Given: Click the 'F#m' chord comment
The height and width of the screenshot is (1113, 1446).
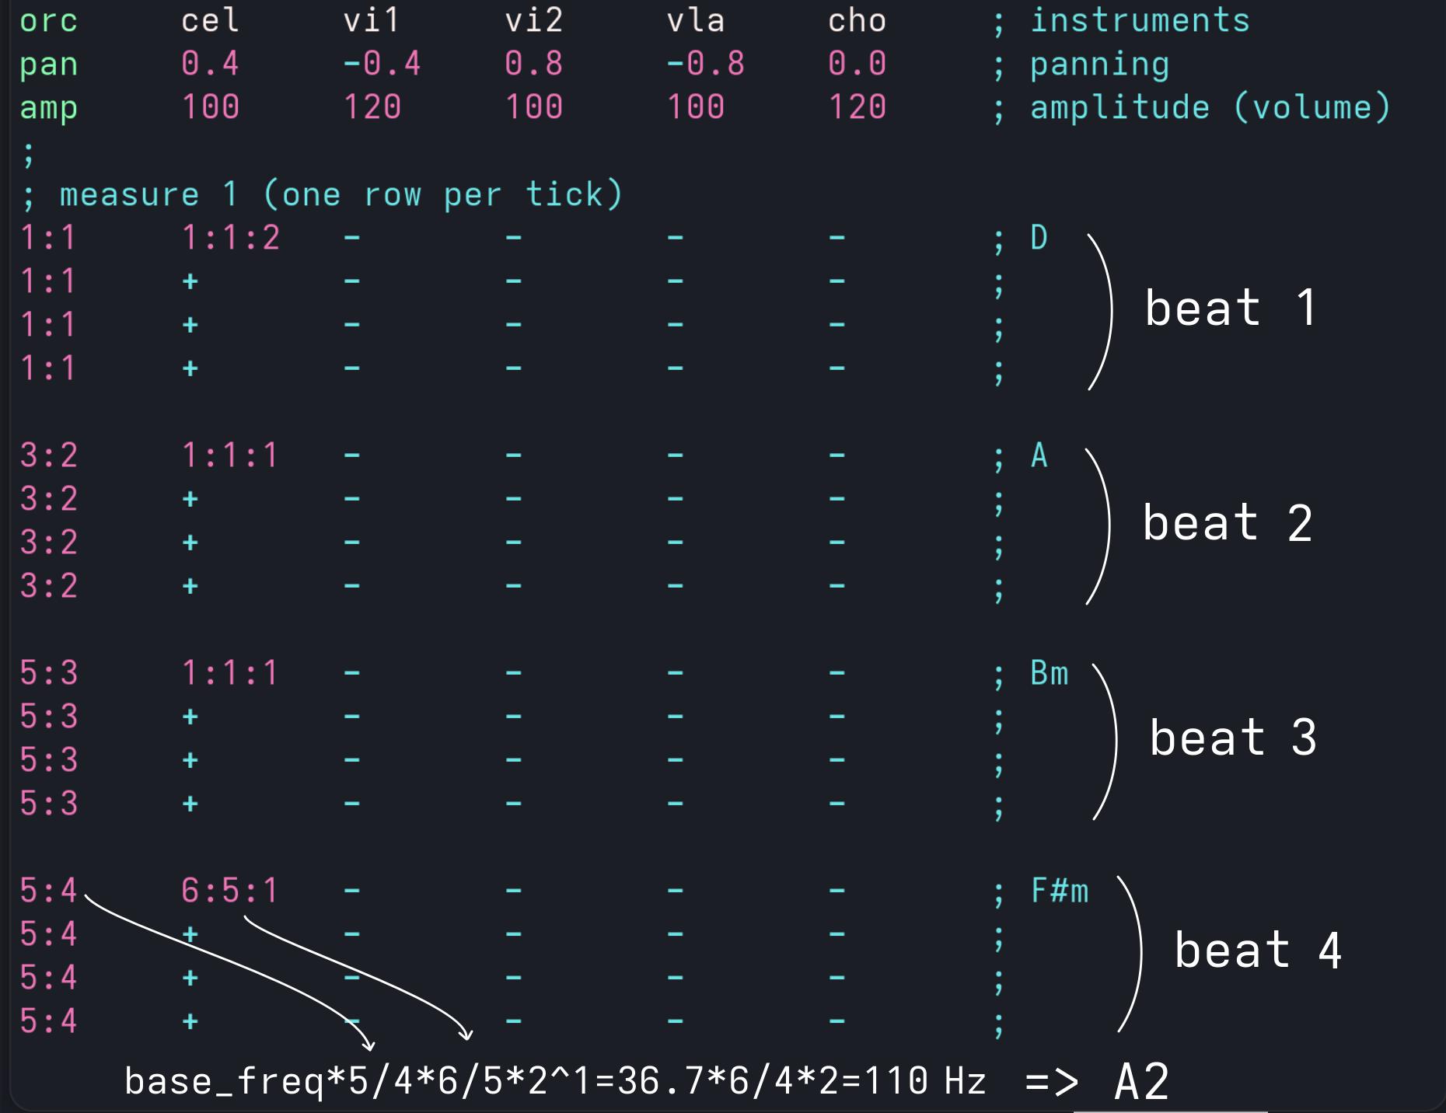Looking at the screenshot, I should point(1059,891).
